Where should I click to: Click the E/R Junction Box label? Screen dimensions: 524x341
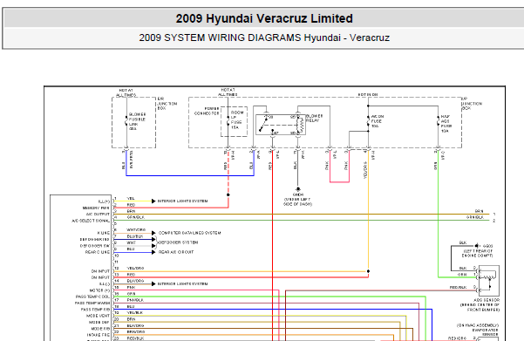pyautogui.click(x=167, y=104)
